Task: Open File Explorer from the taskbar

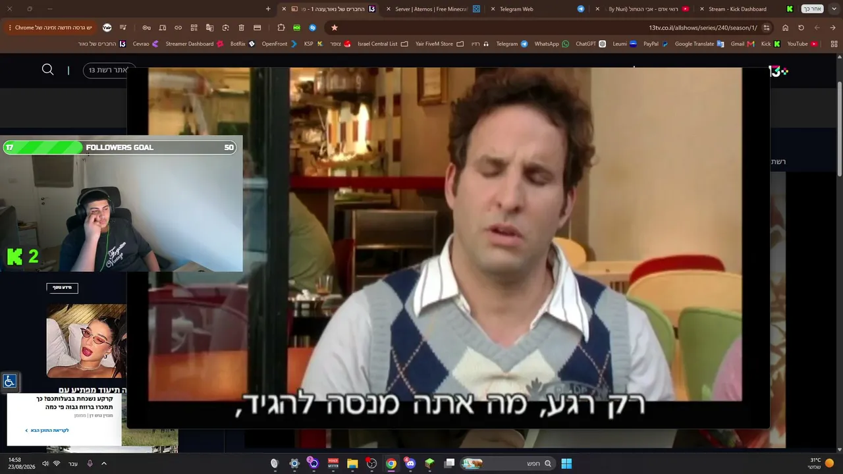Action: (352, 463)
